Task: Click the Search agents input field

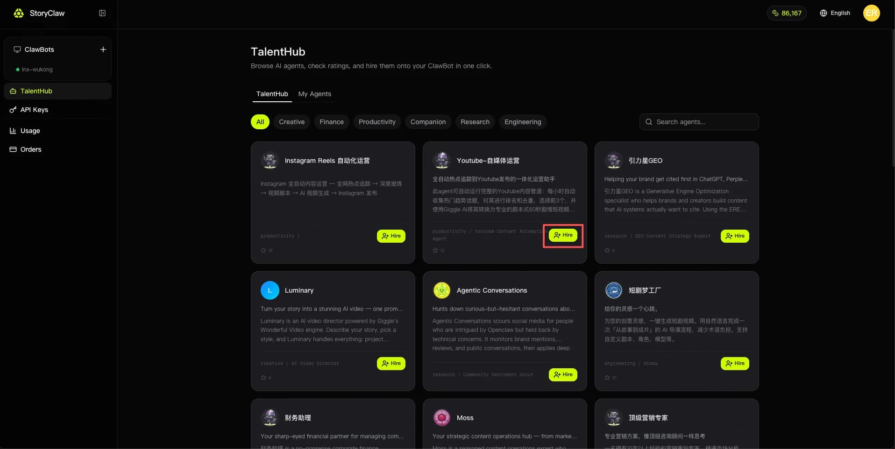Action: pos(699,122)
